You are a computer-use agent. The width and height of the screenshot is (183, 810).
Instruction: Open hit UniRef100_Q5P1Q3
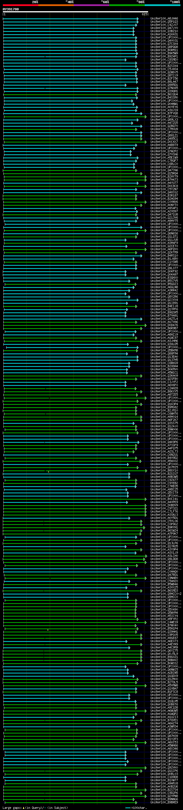164,22
